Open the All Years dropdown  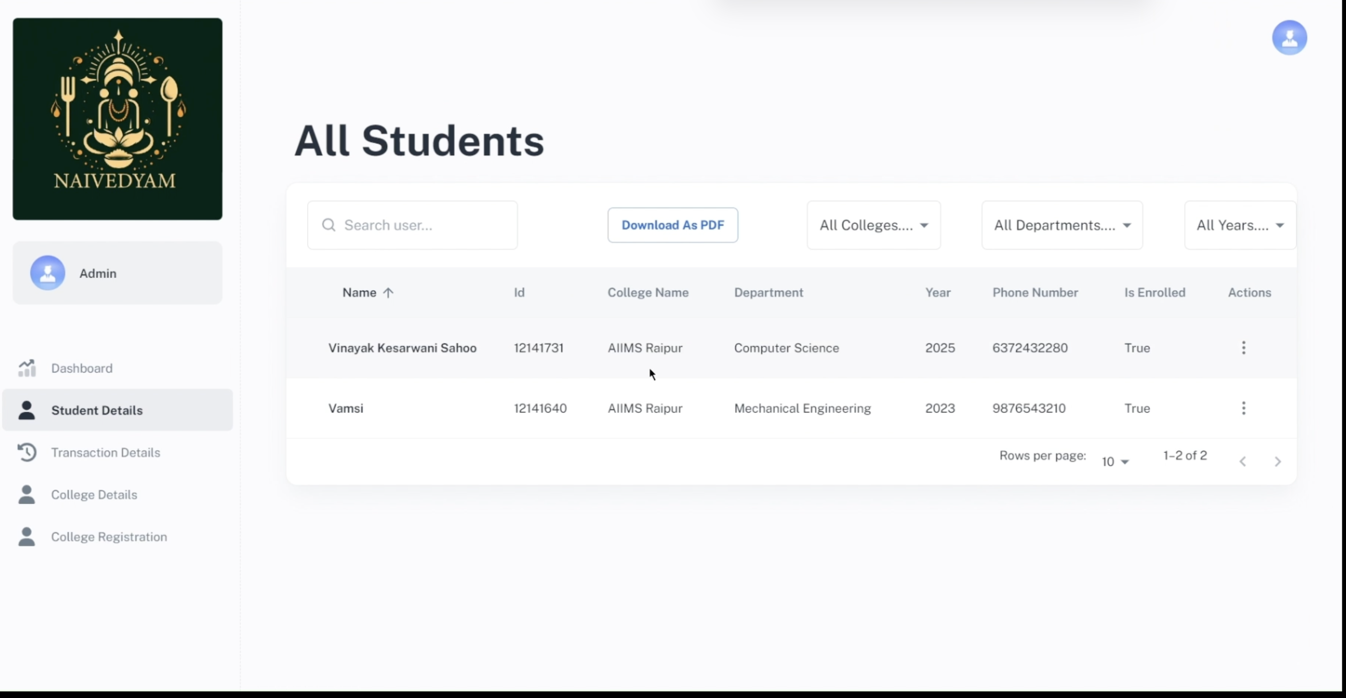coord(1239,225)
